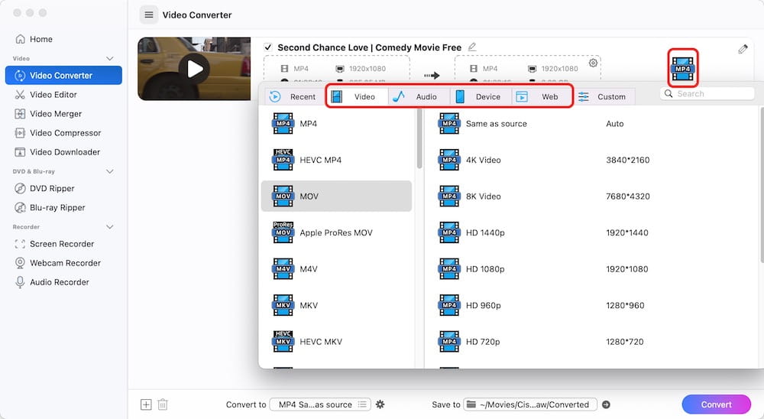Add a file with the plus icon

146,404
